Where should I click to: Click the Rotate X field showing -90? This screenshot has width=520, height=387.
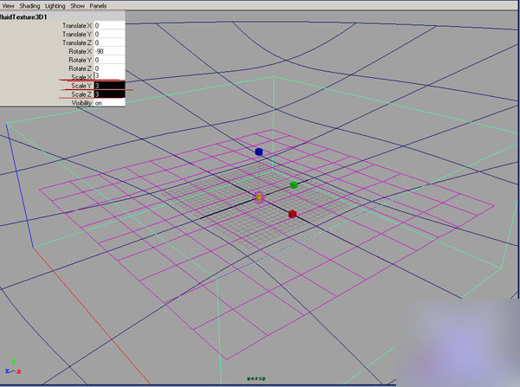click(x=109, y=51)
